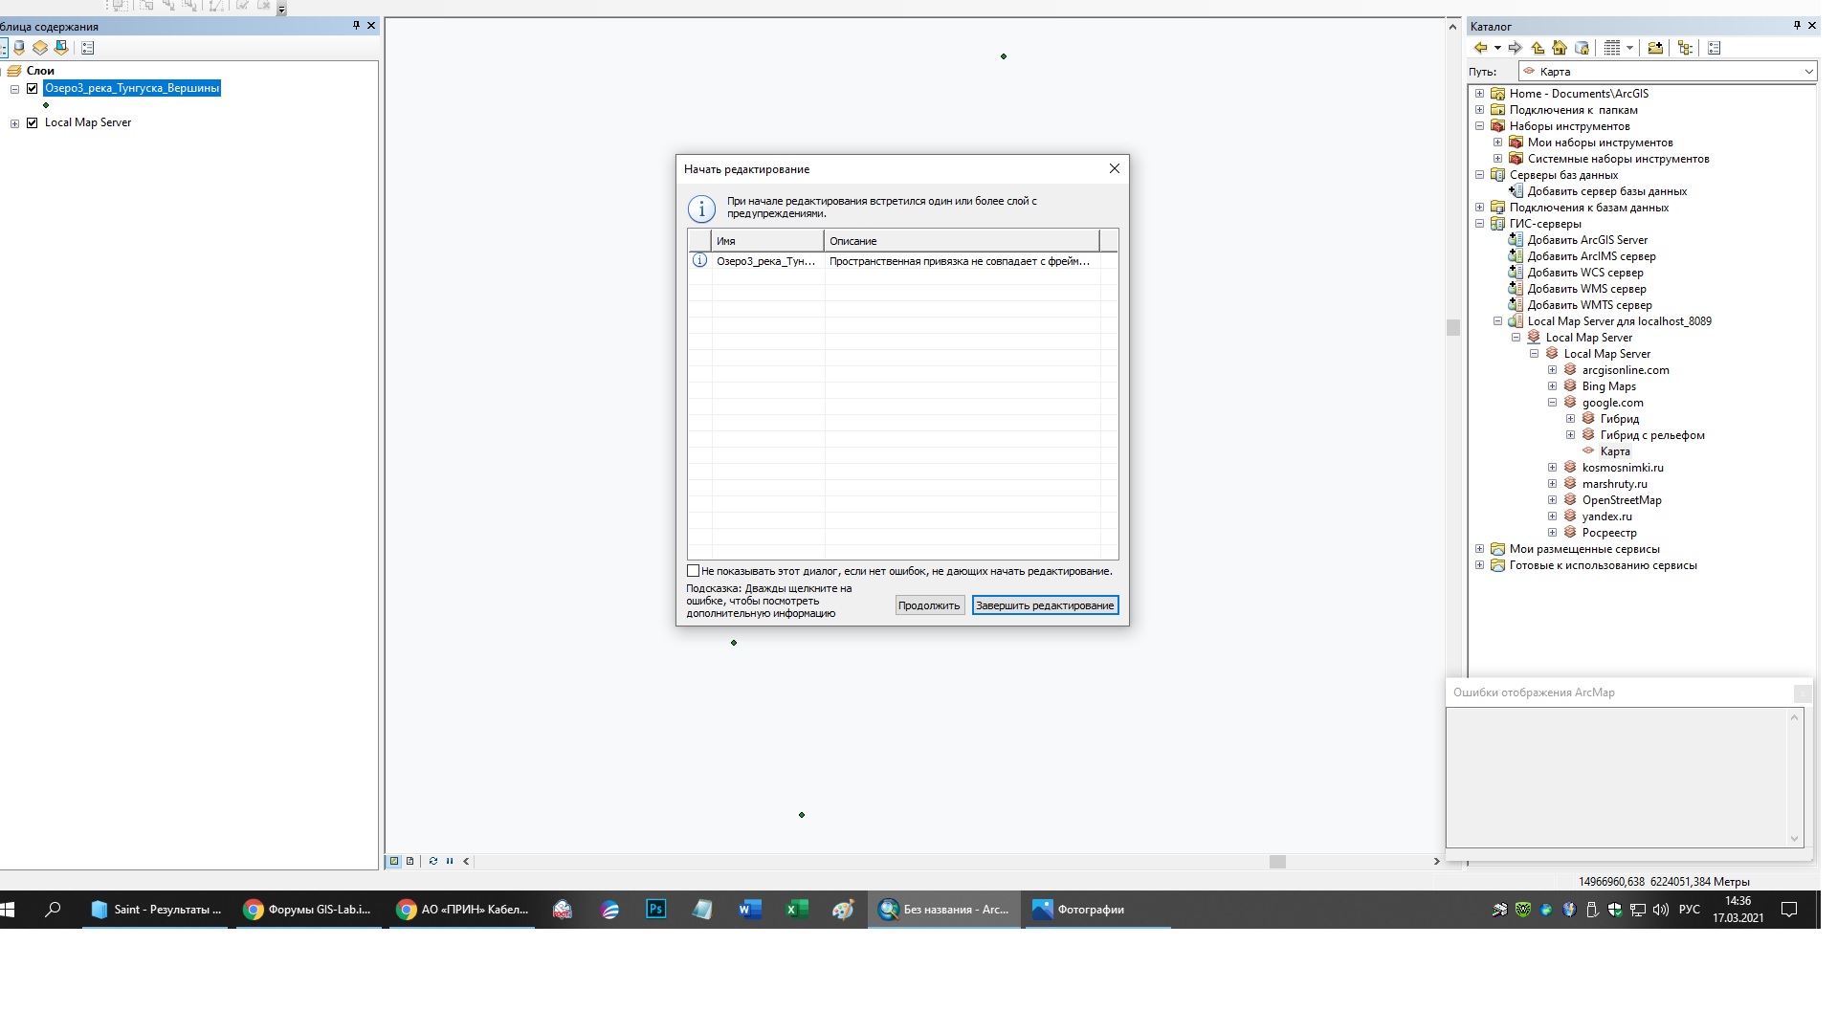Go to Home folder in Catalog
The width and height of the screenshot is (1837, 1033).
1560,48
